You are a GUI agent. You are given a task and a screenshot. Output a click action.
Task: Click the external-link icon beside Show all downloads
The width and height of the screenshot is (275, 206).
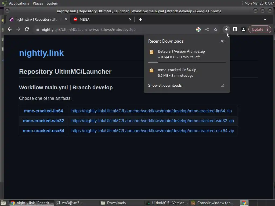coord(222,85)
